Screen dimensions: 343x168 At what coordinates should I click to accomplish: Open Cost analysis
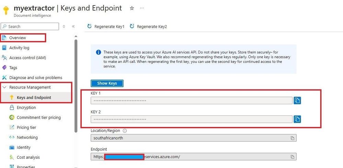click(x=28, y=157)
